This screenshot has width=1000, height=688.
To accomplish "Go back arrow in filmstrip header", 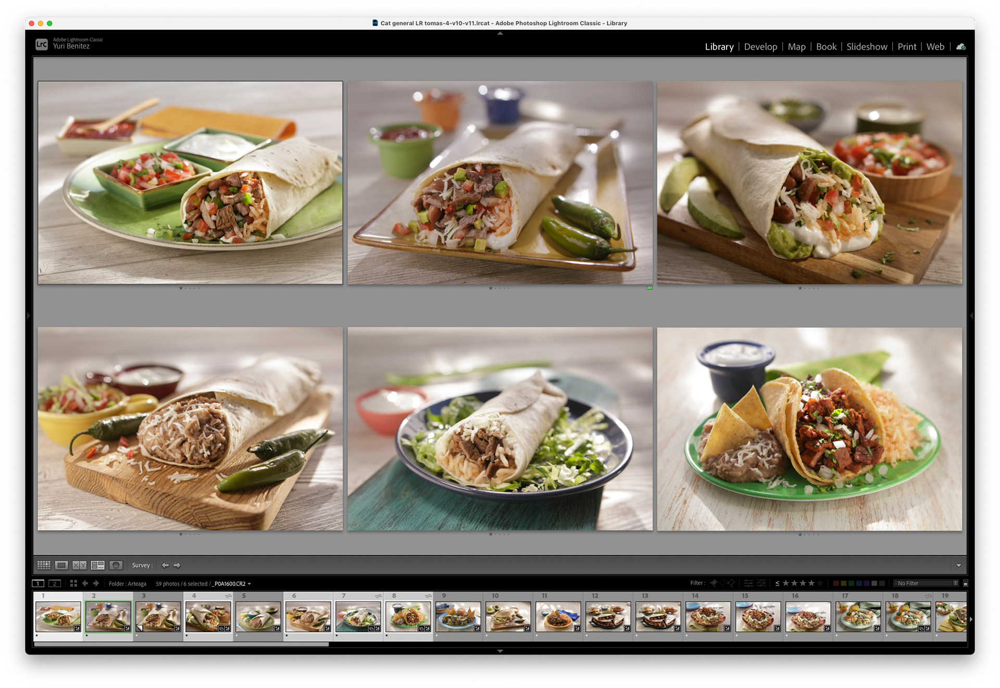I will pyautogui.click(x=85, y=583).
